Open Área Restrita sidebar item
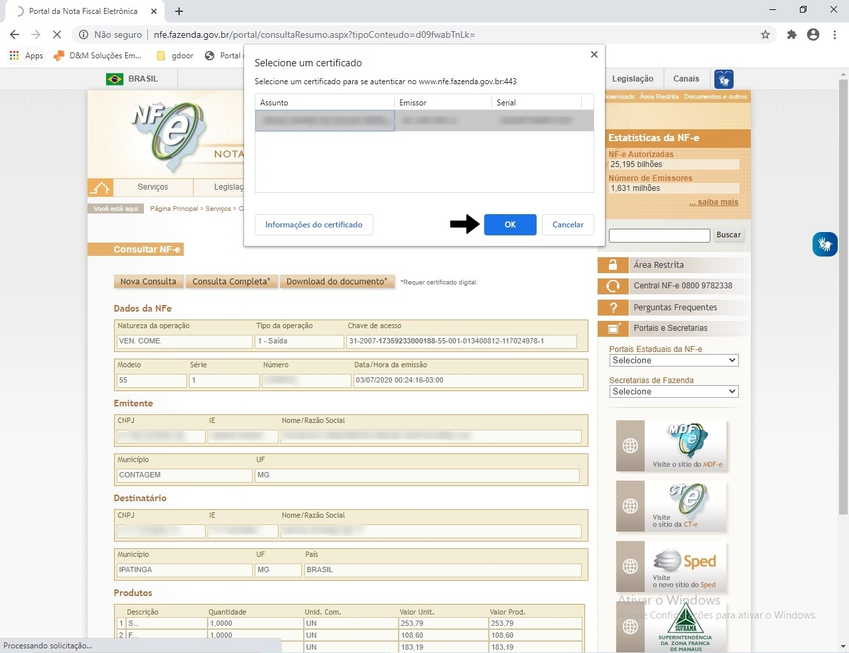Image resolution: width=849 pixels, height=653 pixels. click(673, 265)
